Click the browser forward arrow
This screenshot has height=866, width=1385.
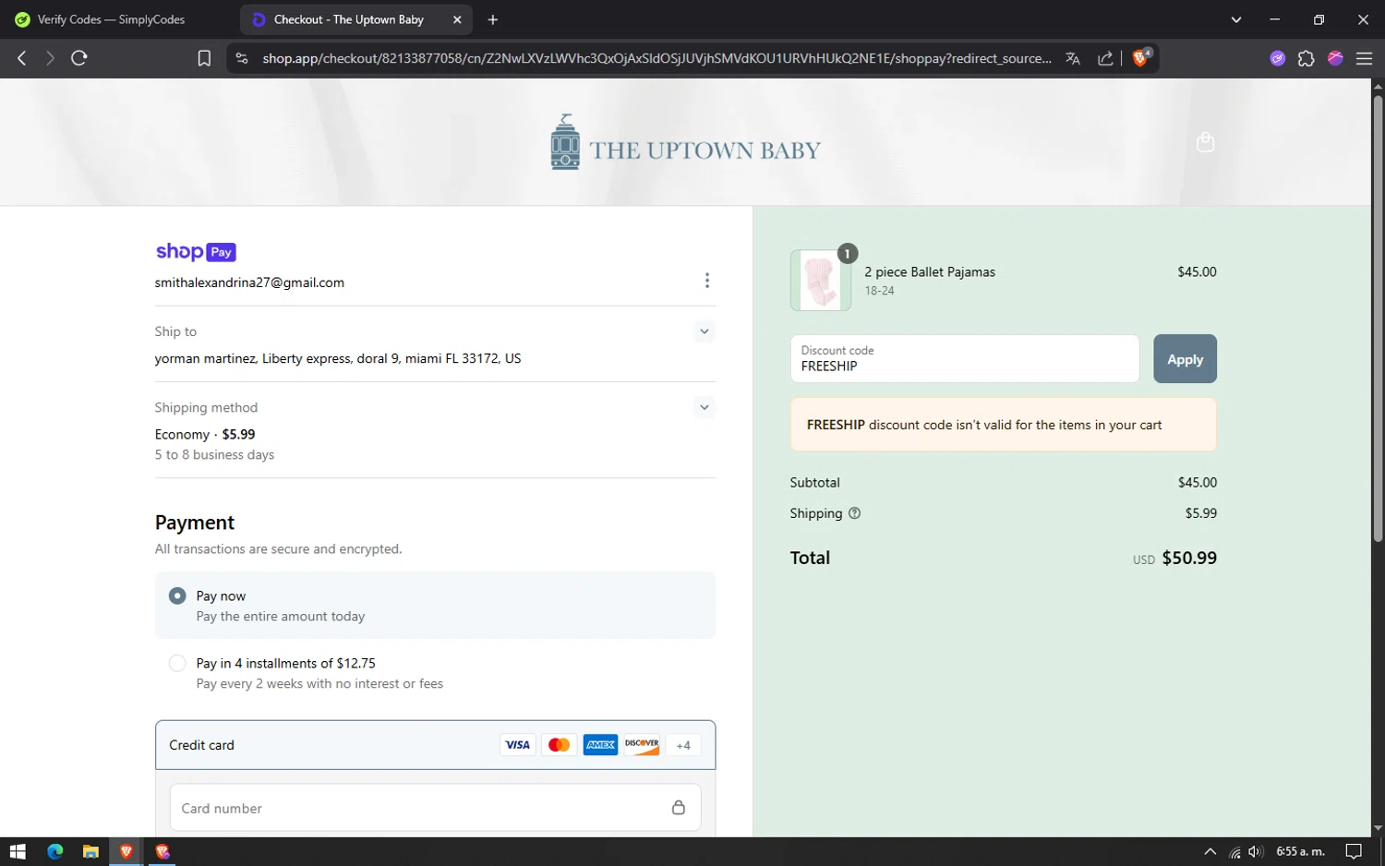click(x=50, y=58)
